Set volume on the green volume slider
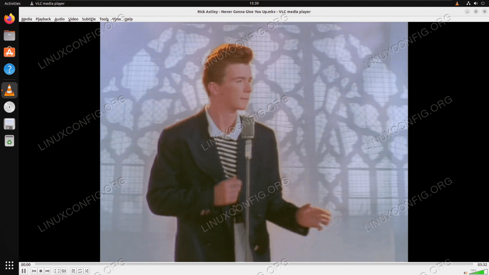This screenshot has width=489, height=275. click(x=478, y=272)
